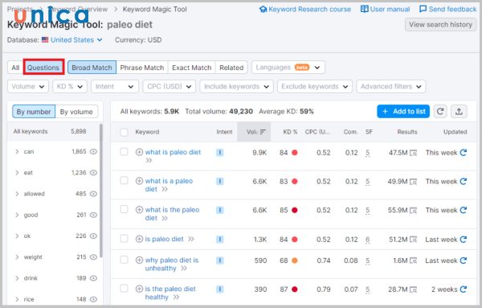This screenshot has height=308, width=482.
Task: Click informational intent badge for 'is paleo diet'
Action: (220, 239)
